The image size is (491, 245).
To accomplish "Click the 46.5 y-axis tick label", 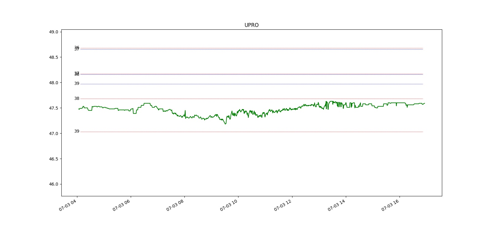I will (53, 159).
